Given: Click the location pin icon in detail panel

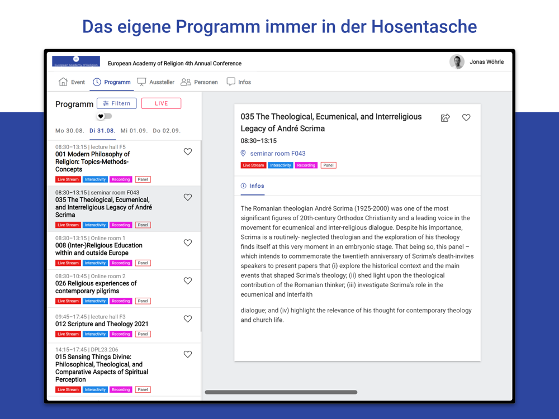Looking at the screenshot, I should (243, 154).
